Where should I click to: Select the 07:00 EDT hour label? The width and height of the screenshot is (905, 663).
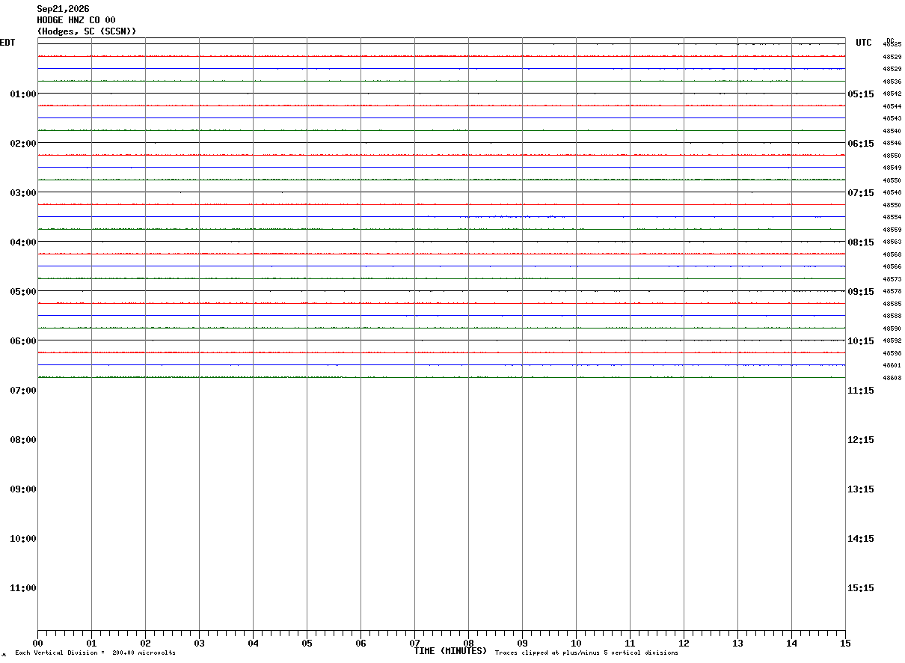coord(23,390)
